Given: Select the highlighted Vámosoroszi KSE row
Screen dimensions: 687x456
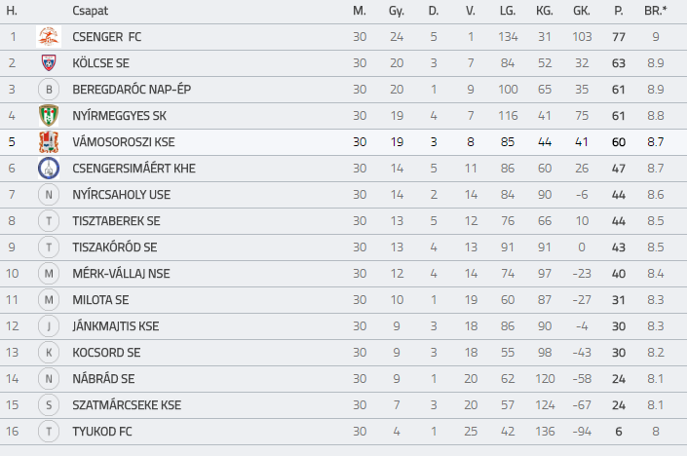Looking at the screenshot, I should (x=343, y=142).
